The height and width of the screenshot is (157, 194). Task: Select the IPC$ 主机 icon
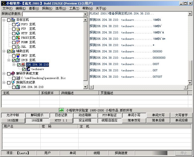point(18,60)
